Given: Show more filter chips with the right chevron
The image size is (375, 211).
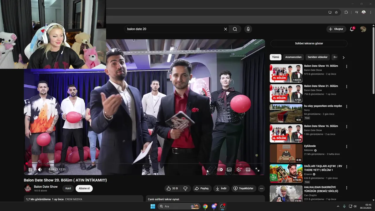Looking at the screenshot, I should [344, 57].
